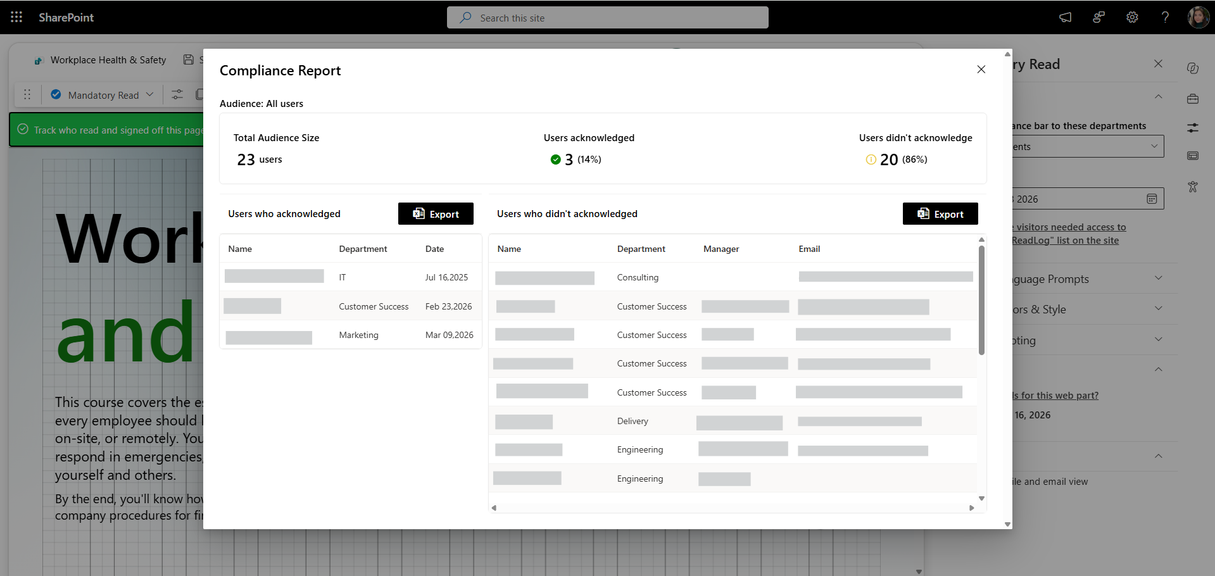
Task: Open the departments dropdown in side panel
Action: pyautogui.click(x=1088, y=146)
